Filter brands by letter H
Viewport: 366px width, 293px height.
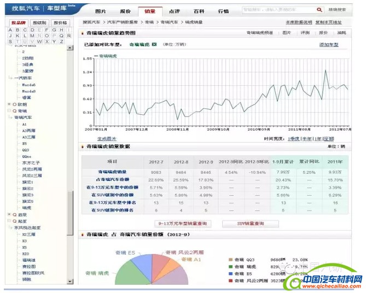click(x=61, y=30)
